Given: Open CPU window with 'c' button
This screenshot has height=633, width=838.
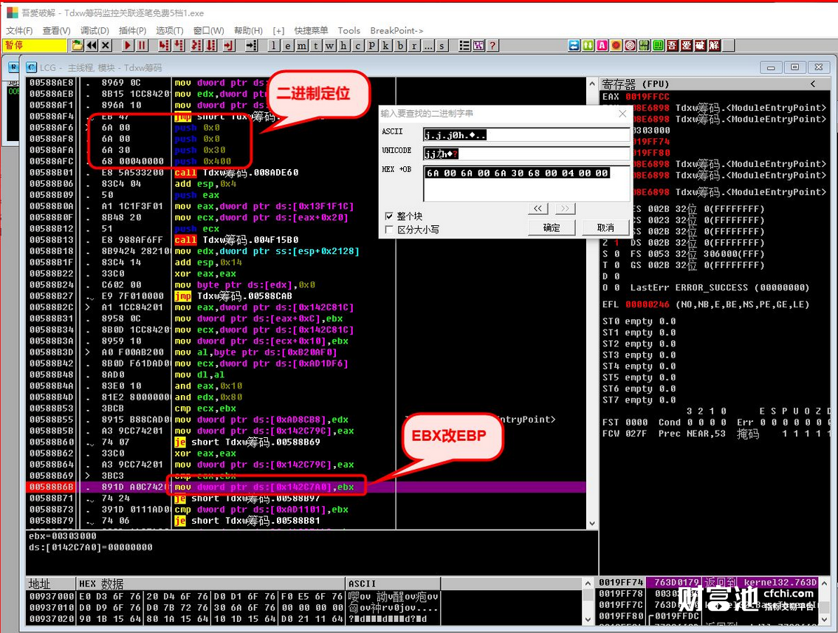Looking at the screenshot, I should pos(357,46).
